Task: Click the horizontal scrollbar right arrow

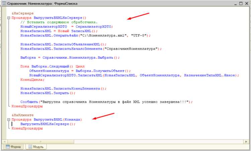Action: [246, 142]
